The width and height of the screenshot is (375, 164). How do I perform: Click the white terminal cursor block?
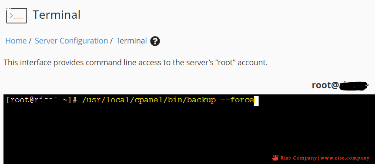click(256, 100)
